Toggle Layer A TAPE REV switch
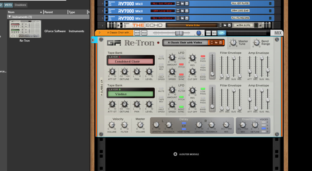The height and width of the screenshot is (171, 312). tap(161, 65)
